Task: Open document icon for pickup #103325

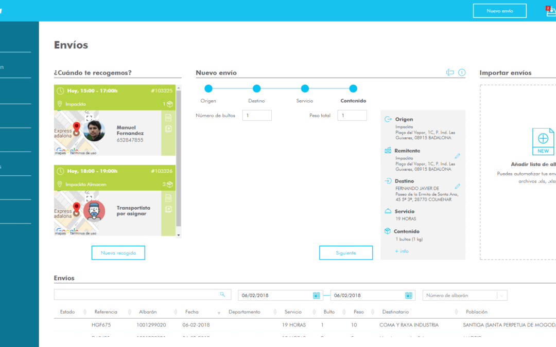Action: tap(168, 118)
